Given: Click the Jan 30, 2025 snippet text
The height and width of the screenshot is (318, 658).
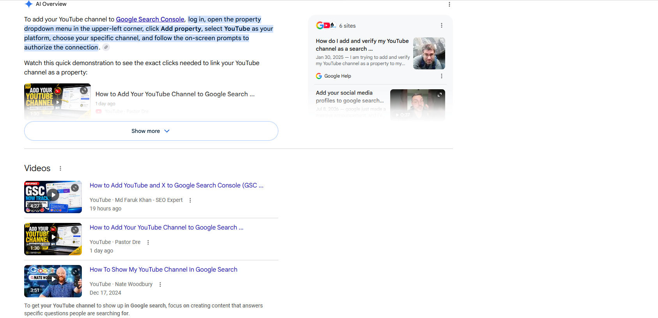Looking at the screenshot, I should coord(363,60).
